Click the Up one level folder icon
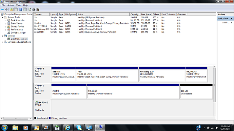This screenshot has height=131, width=234. pos(11,9)
